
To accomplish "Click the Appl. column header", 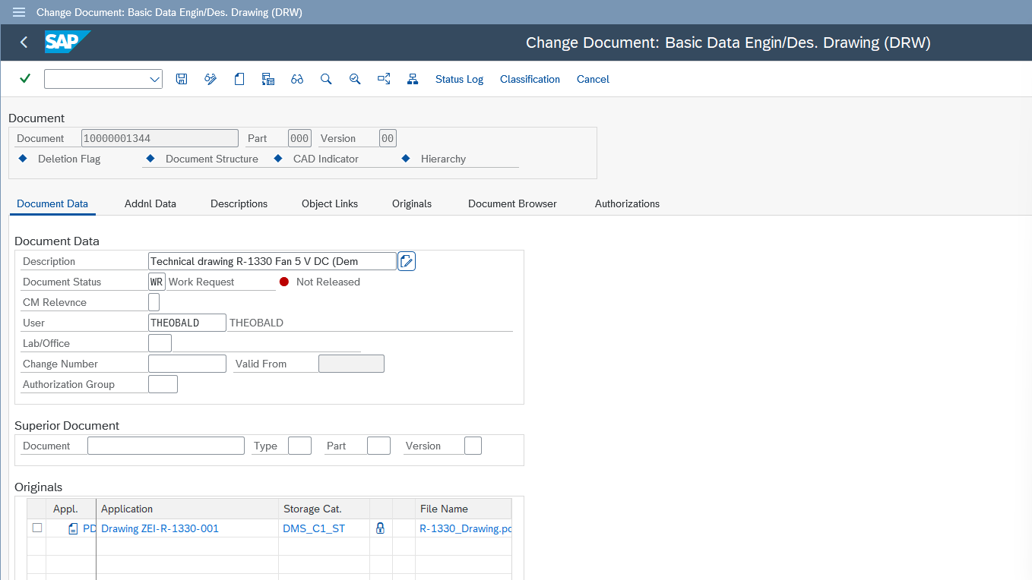I will point(71,509).
